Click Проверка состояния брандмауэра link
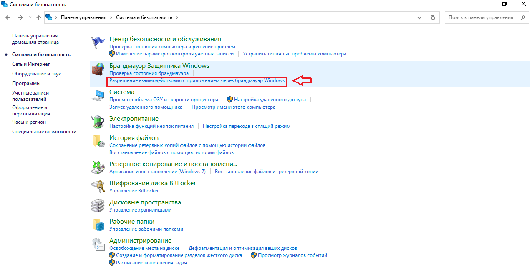 click(x=149, y=73)
